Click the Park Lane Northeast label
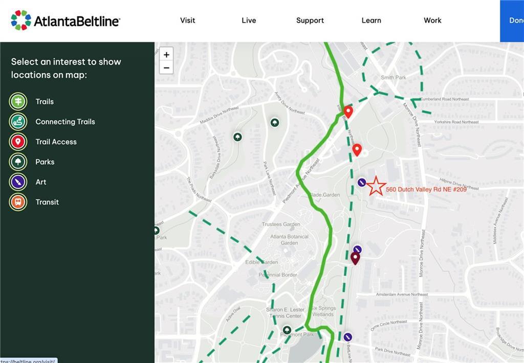 point(269,178)
